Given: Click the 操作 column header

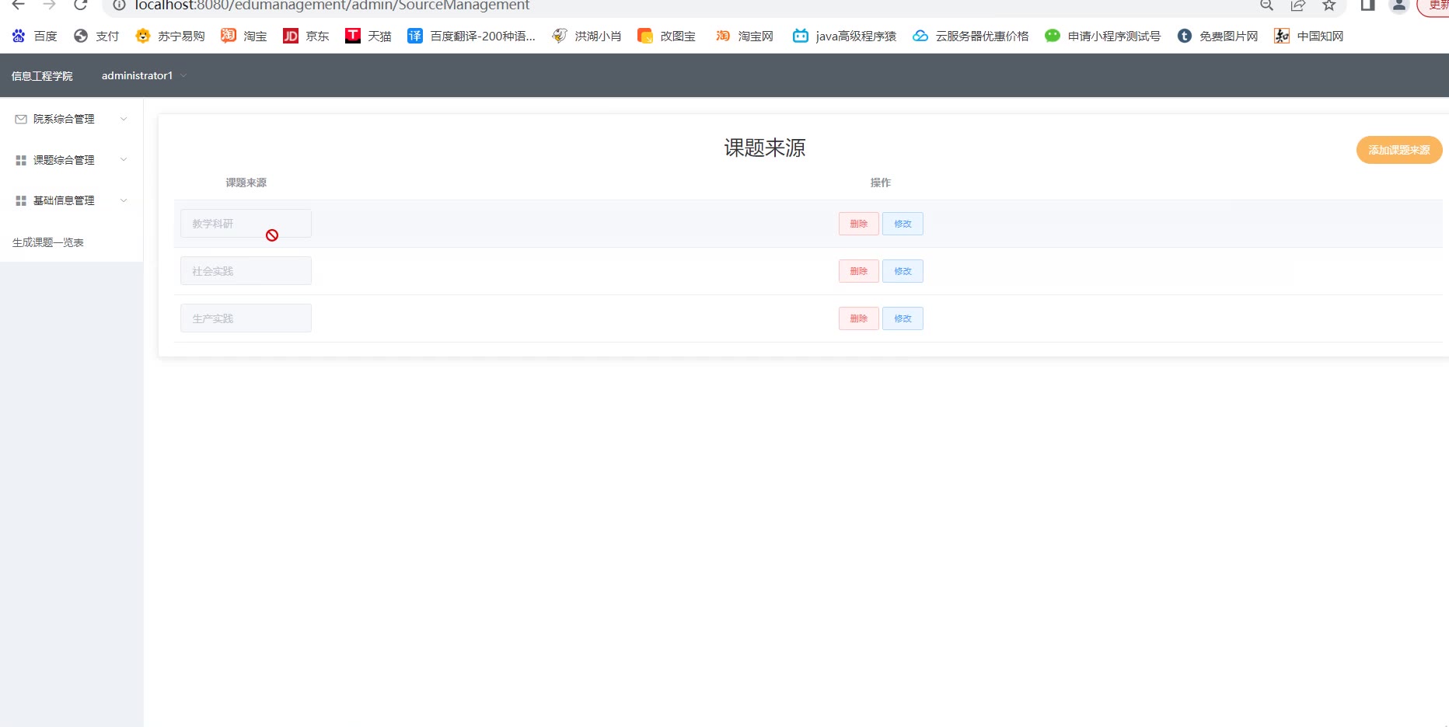Looking at the screenshot, I should pos(881,183).
